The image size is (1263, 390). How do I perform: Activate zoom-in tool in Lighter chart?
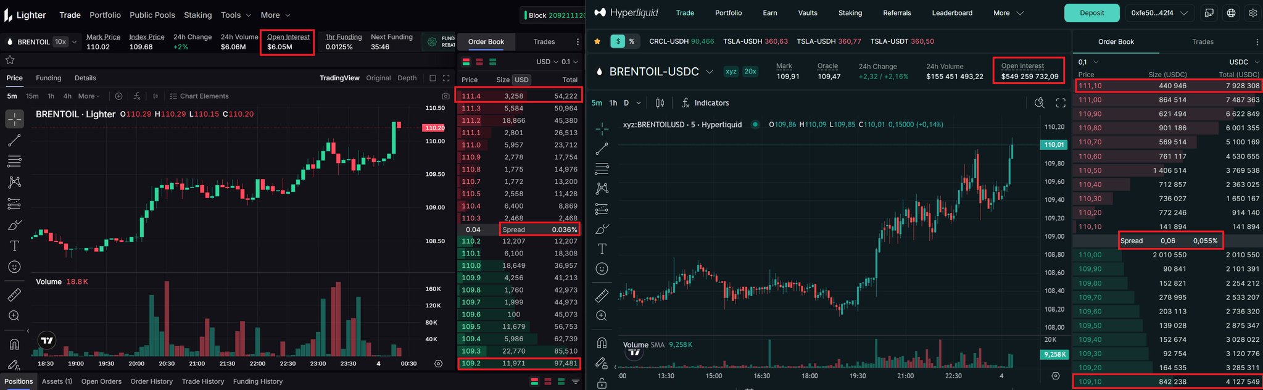[x=15, y=316]
